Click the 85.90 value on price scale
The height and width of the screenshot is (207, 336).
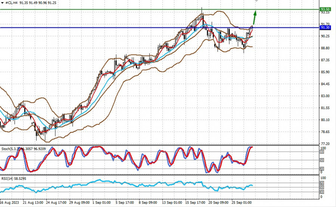[x=325, y=72]
